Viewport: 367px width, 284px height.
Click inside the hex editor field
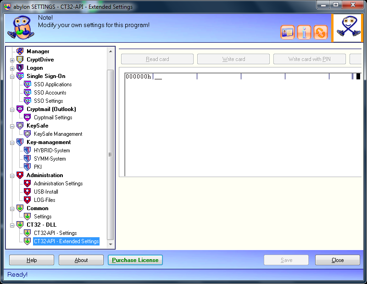[x=244, y=124]
